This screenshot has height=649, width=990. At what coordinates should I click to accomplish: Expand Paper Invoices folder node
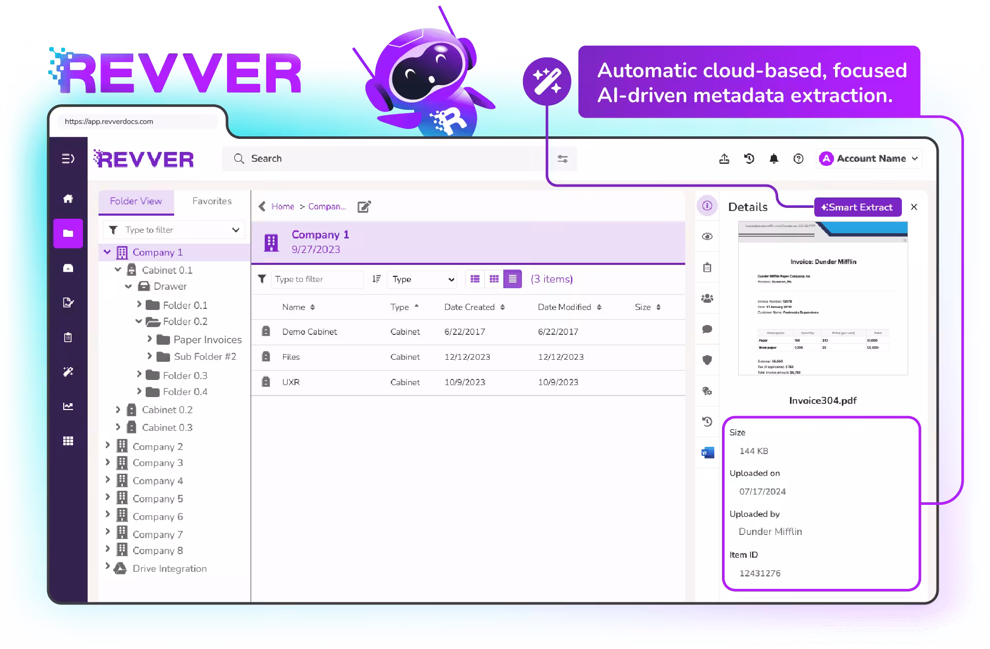(x=149, y=339)
